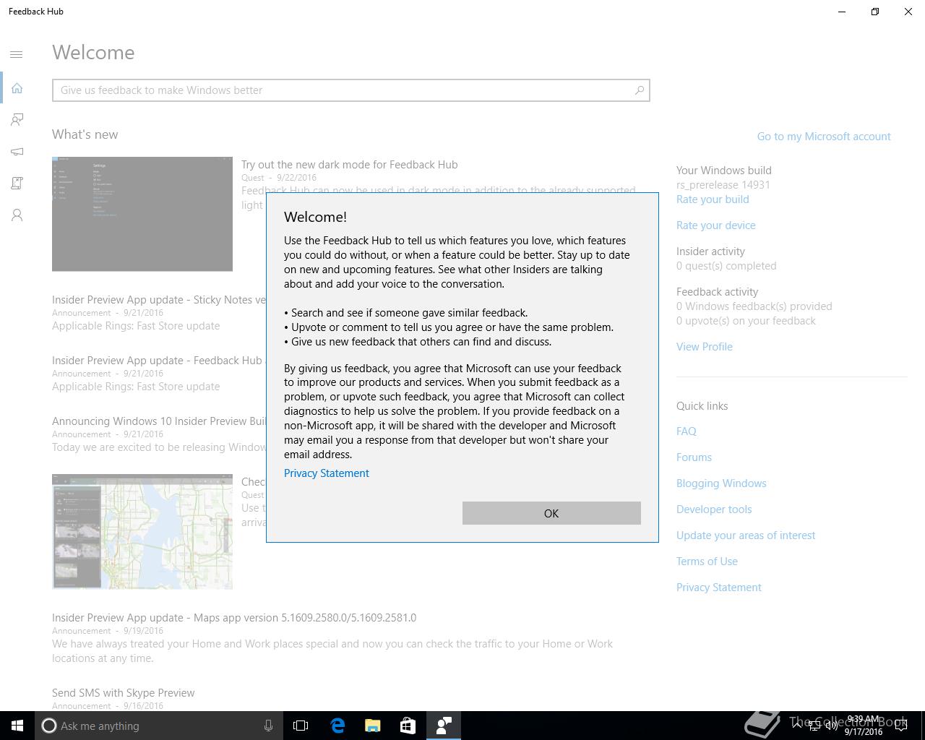Click the search magnifier icon
Screen dimensions: 925x740
(639, 90)
